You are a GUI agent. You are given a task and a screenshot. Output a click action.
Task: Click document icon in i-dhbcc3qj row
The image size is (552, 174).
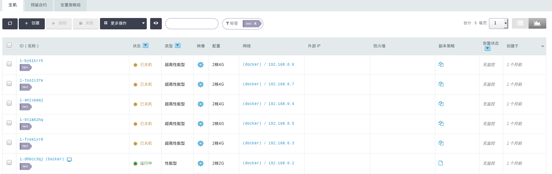click(x=441, y=163)
